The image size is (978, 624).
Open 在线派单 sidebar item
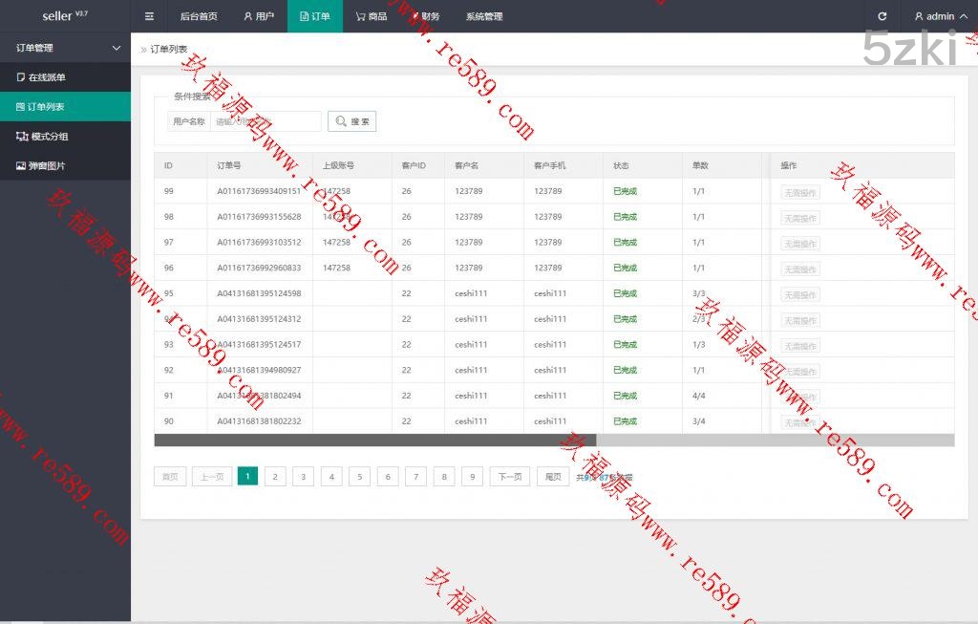click(x=47, y=77)
